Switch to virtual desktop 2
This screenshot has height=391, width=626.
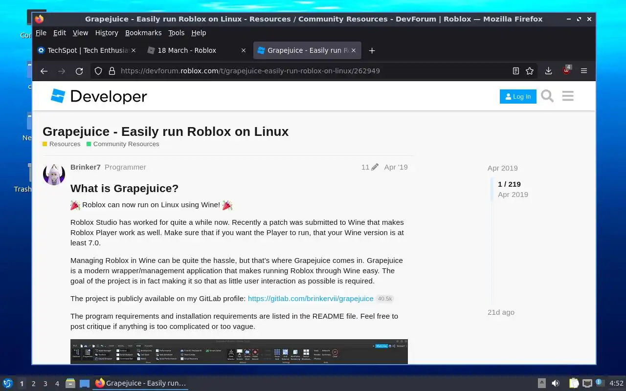(34, 384)
